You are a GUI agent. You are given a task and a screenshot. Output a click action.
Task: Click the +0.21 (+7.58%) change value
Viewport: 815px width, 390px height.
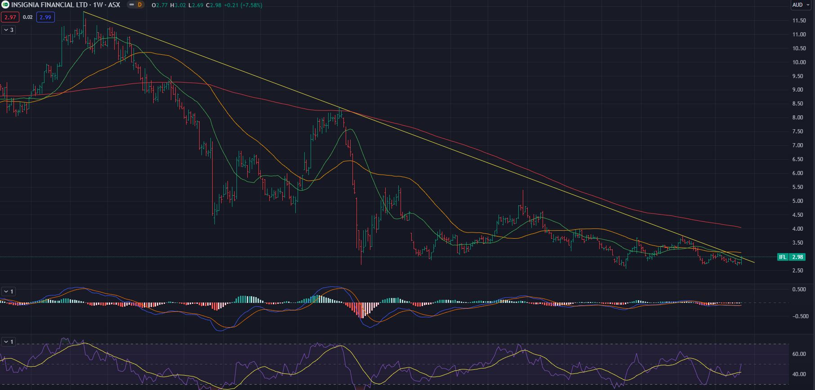243,5
